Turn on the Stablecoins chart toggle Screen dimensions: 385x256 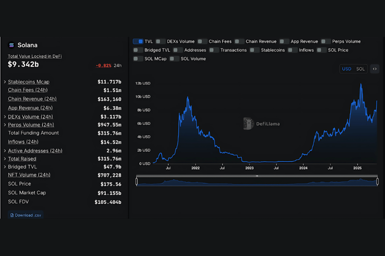(x=255, y=50)
